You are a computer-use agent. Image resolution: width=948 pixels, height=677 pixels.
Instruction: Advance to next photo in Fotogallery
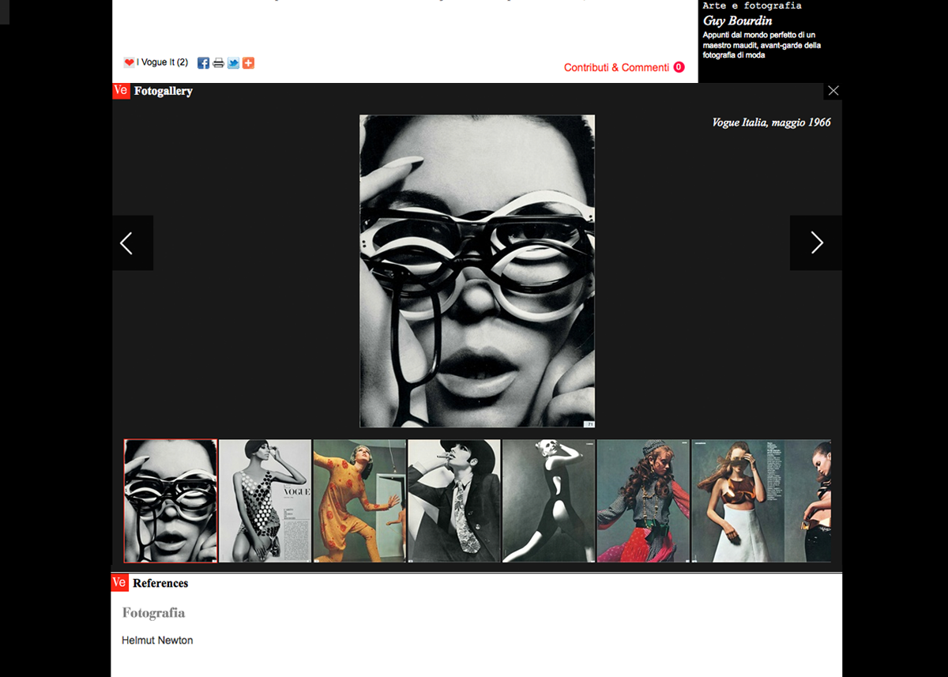click(816, 243)
